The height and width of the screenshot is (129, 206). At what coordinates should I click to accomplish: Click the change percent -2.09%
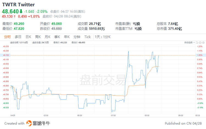[42, 11]
